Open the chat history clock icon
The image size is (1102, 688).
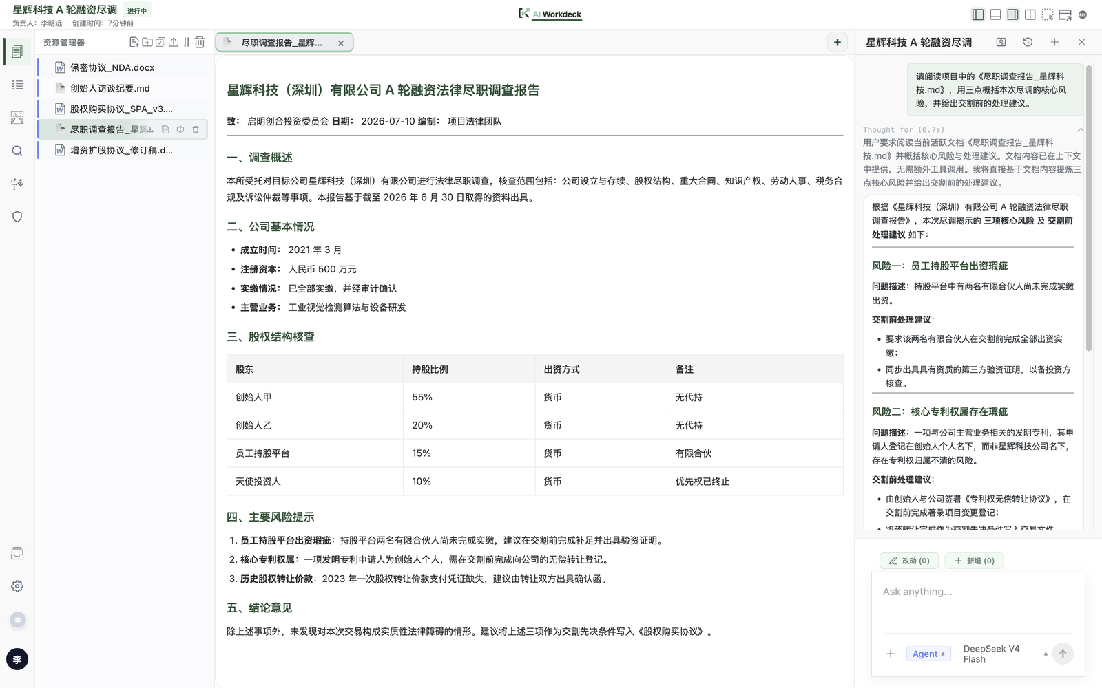pyautogui.click(x=1028, y=42)
